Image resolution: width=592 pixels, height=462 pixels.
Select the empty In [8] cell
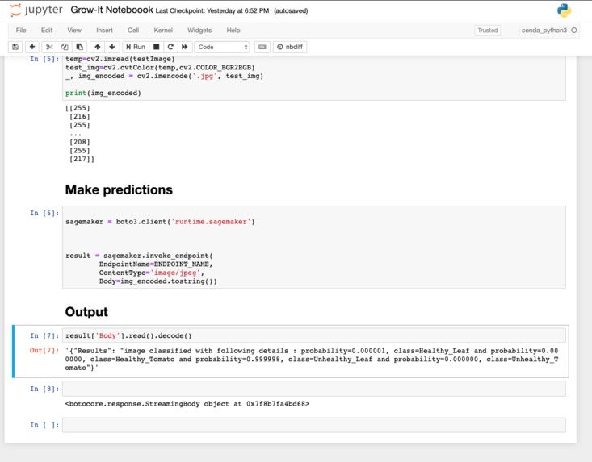click(x=313, y=389)
